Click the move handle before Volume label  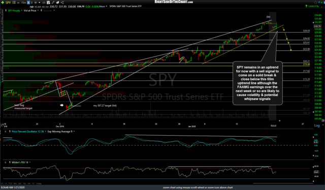coord(41,10)
